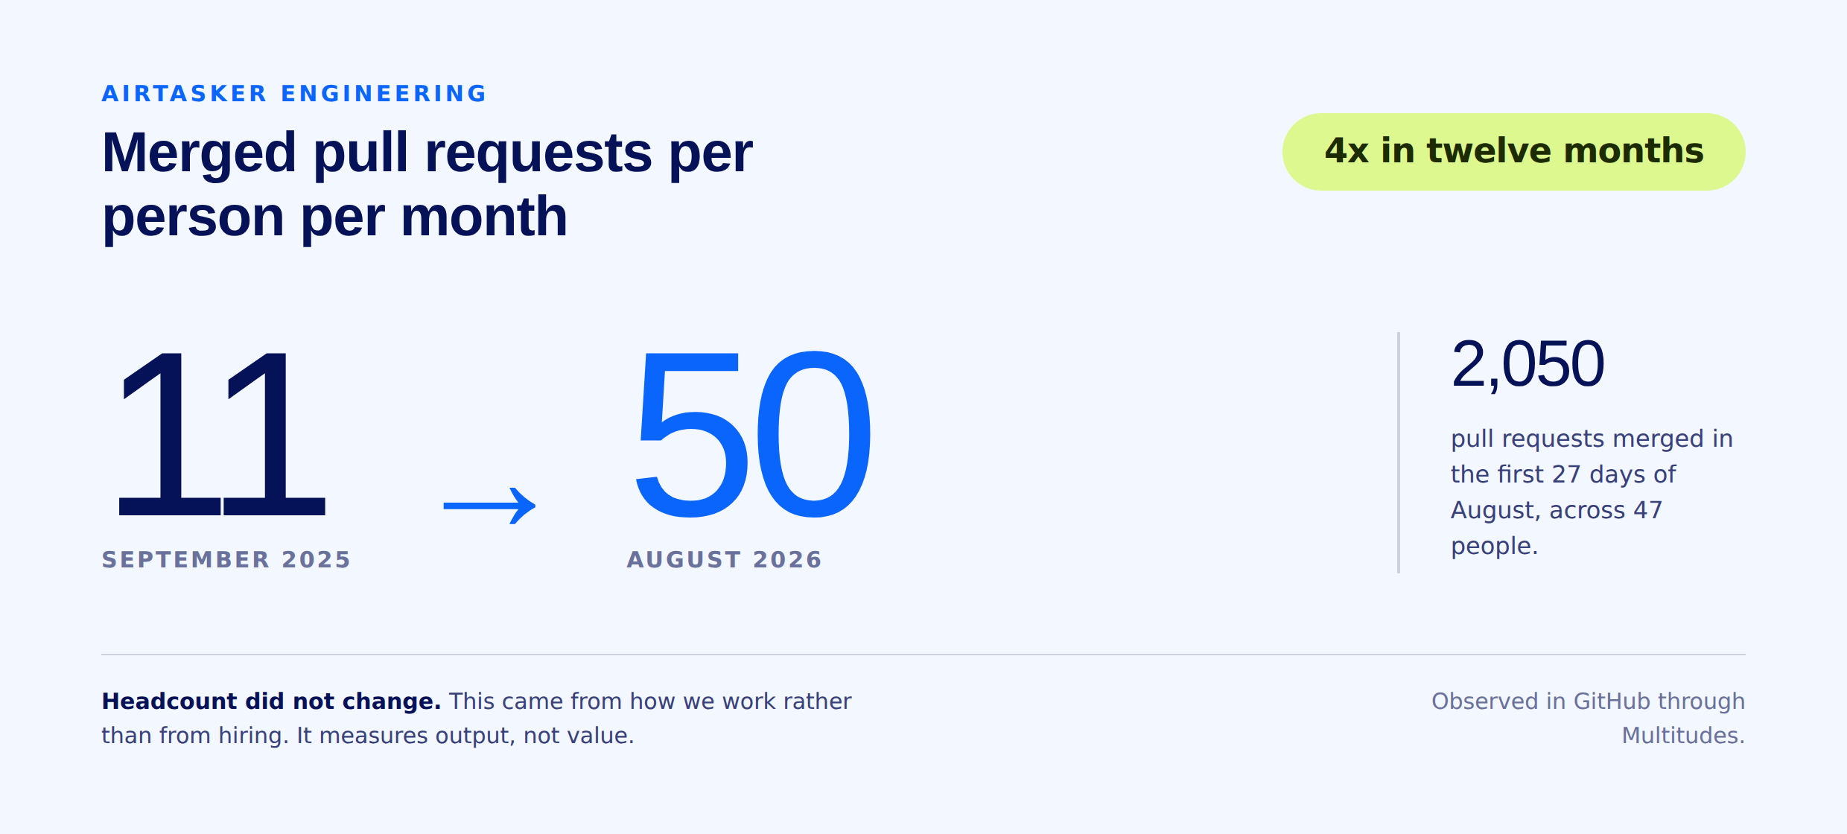The width and height of the screenshot is (1847, 834).
Task: Click 'It measures output, not value.' sentence
Action: [465, 736]
